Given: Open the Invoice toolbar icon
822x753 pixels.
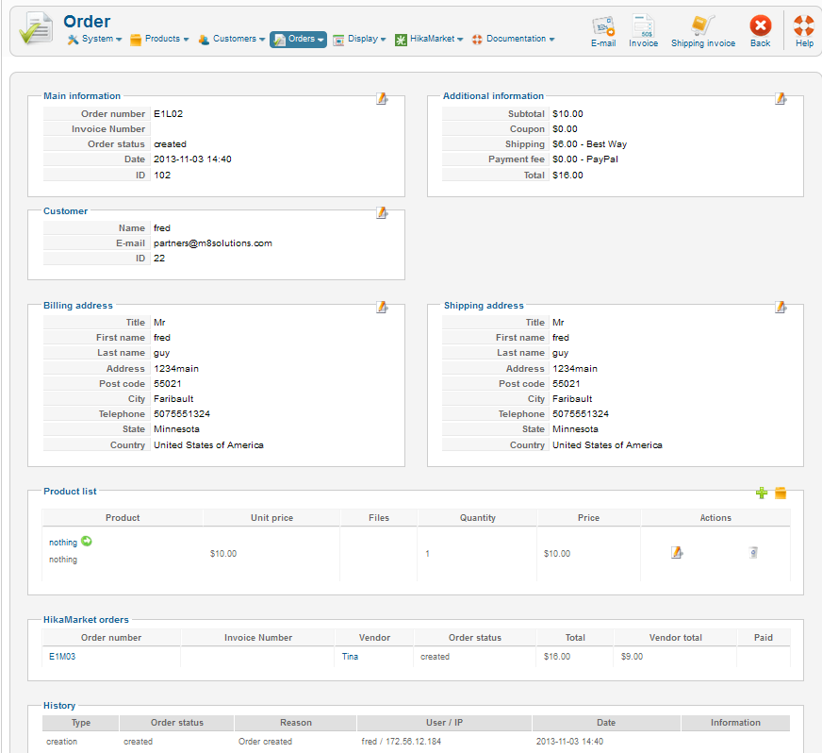Looking at the screenshot, I should click(643, 31).
